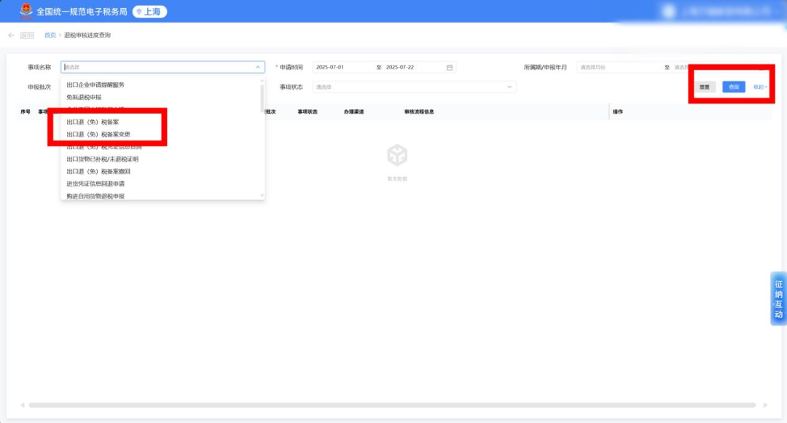Screen dimensions: 787x423
Task: Choose 出口企业申请提醒服务 in the dropdown
Action: coord(95,84)
